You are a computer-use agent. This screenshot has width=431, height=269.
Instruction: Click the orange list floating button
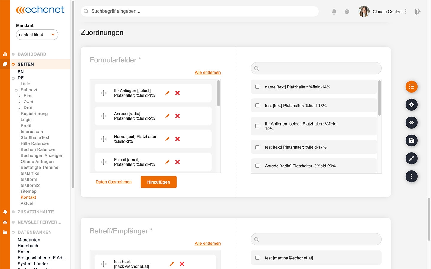(x=412, y=87)
